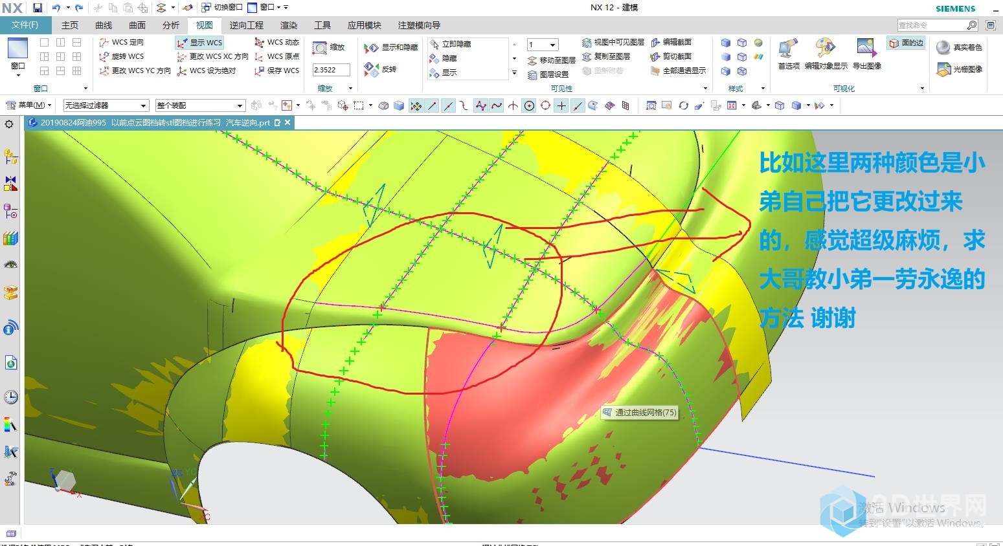Switch to the 逆向工程 reverse engineering tab
The width and height of the screenshot is (1003, 546).
(247, 25)
